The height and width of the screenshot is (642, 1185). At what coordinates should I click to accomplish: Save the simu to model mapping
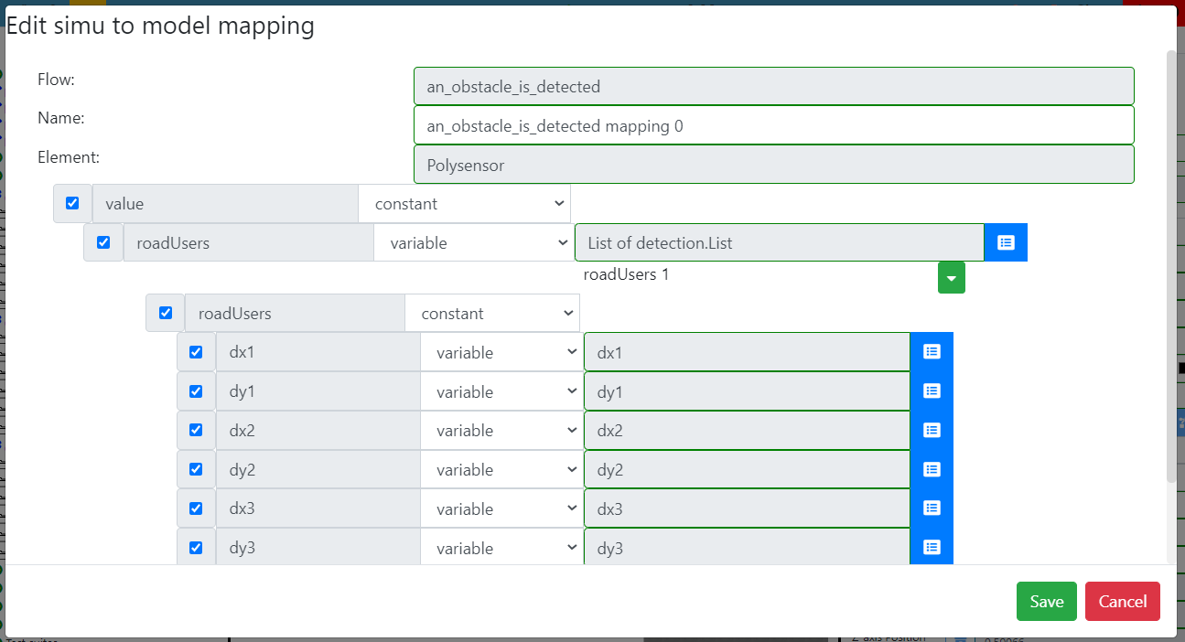pyautogui.click(x=1047, y=601)
